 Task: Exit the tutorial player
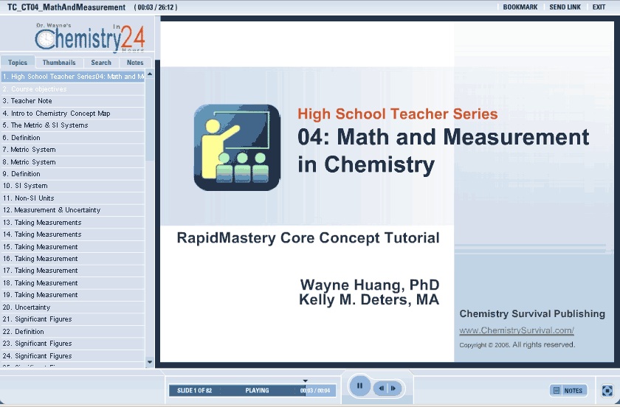point(599,7)
